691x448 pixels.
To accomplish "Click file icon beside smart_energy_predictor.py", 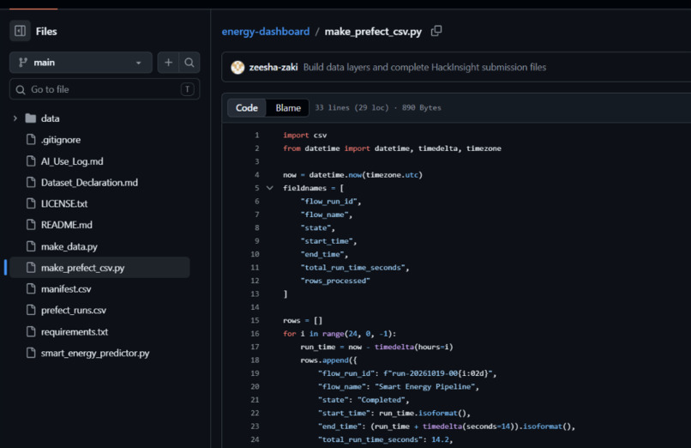I will tap(31, 354).
